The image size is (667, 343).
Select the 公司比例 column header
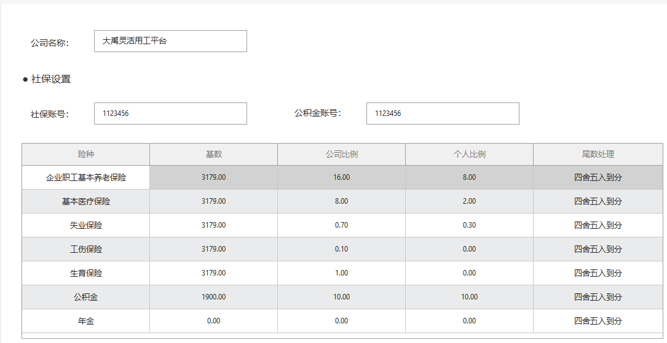342,154
